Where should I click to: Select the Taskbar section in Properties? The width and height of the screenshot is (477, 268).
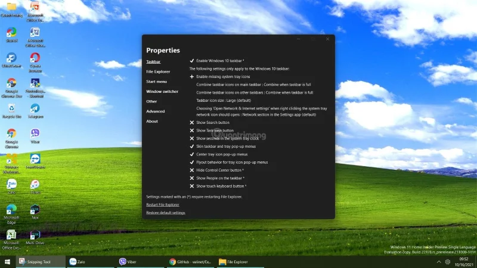[153, 62]
